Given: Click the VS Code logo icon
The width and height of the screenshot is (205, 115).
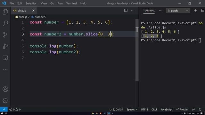Looking at the screenshot, I should coord(4,3).
